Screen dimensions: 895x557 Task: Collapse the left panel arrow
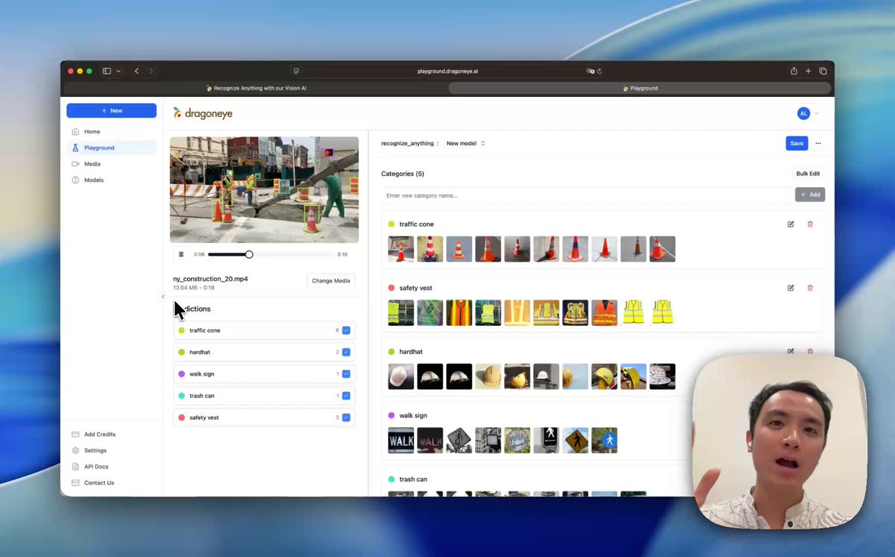(x=163, y=297)
